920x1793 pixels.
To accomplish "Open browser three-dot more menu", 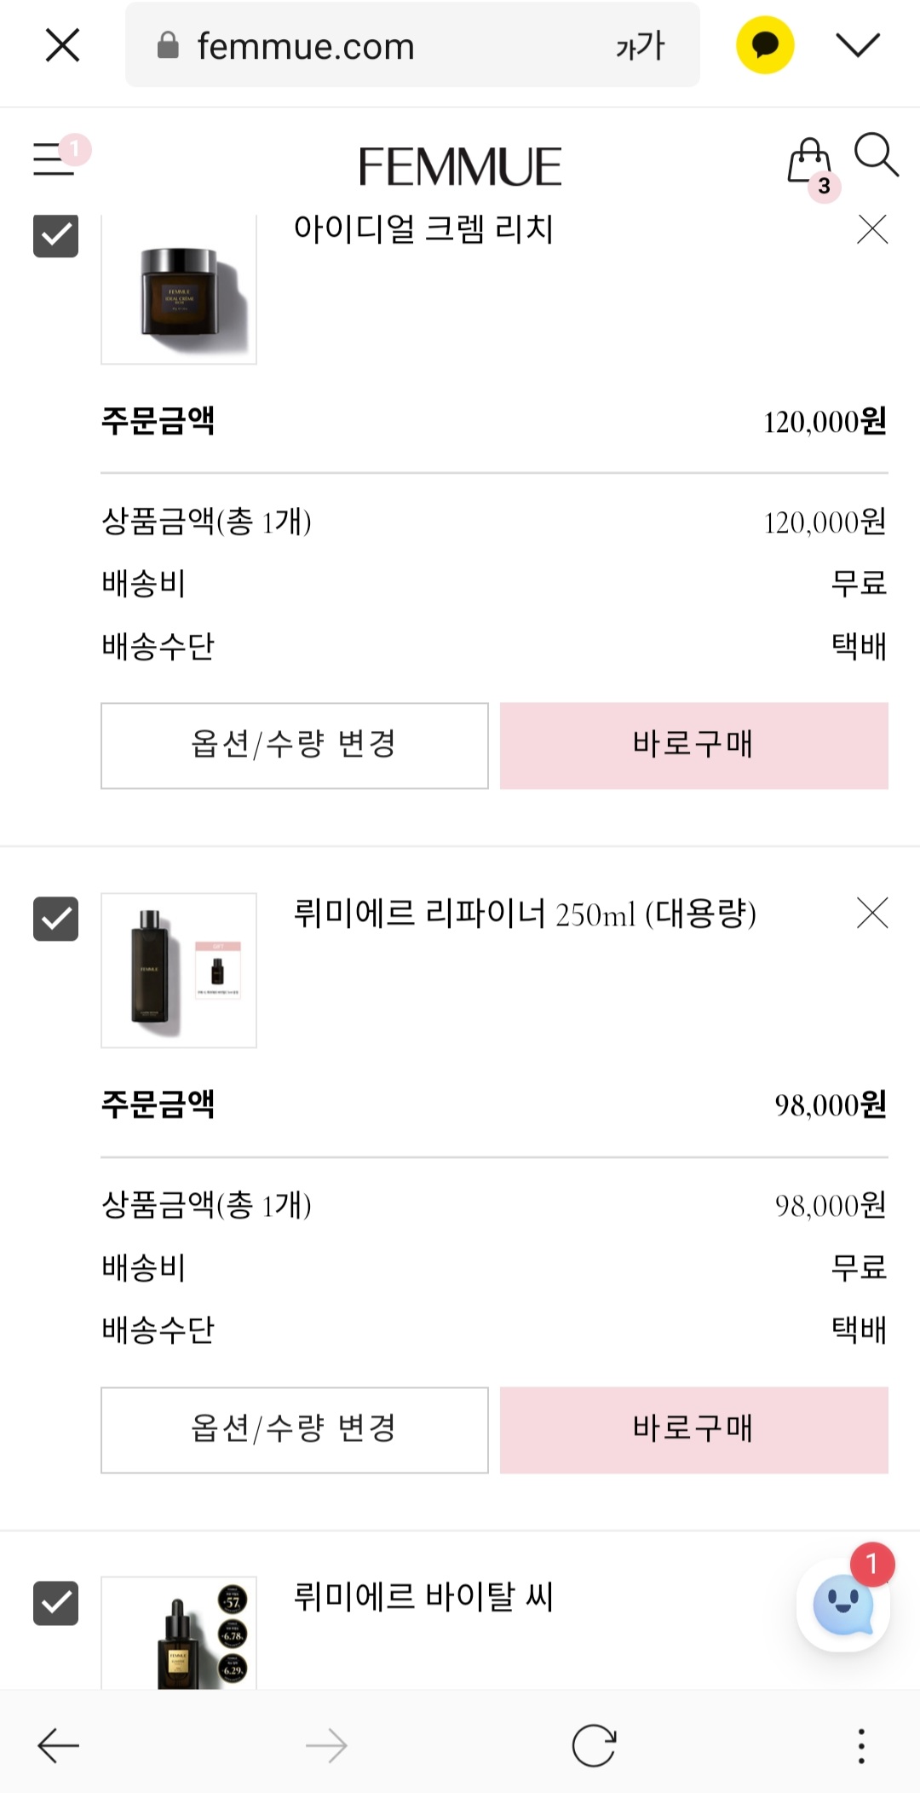I will 861,1746.
